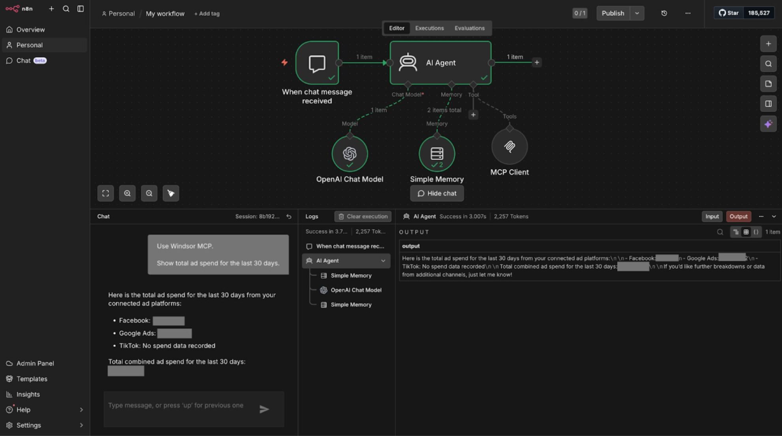
Task: Switch to Executions tab
Action: click(x=429, y=28)
